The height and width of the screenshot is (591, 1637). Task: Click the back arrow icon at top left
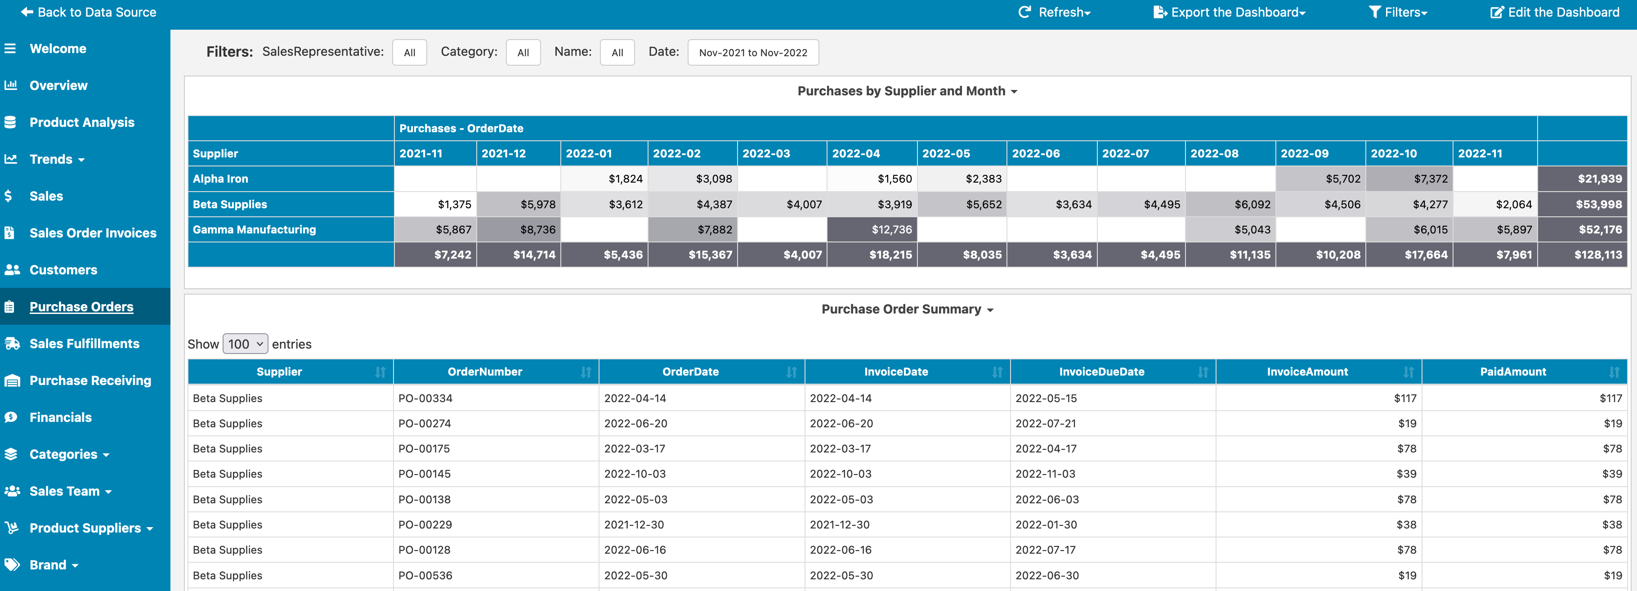27,12
